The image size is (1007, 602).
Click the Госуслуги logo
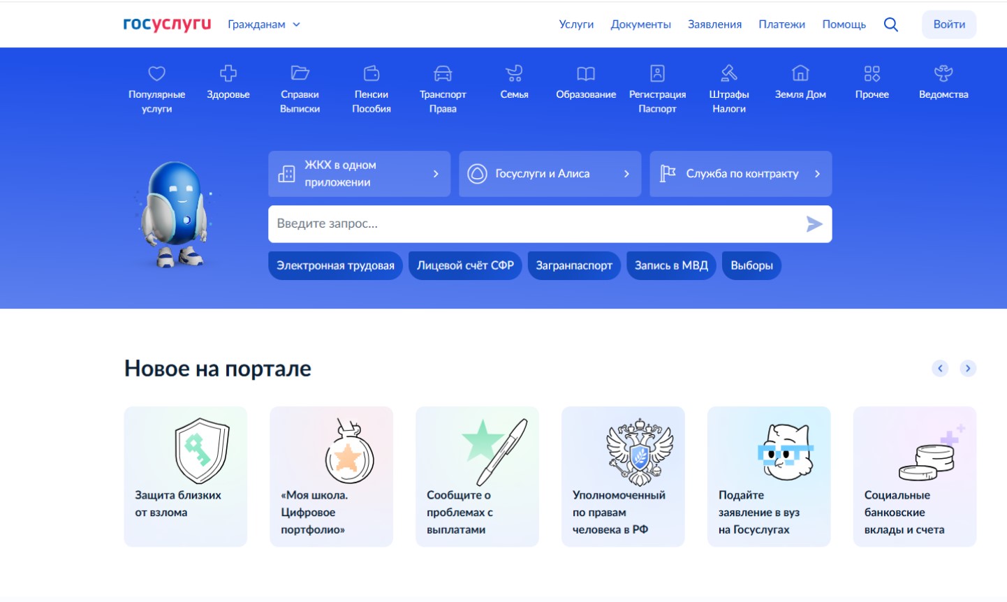click(x=167, y=24)
